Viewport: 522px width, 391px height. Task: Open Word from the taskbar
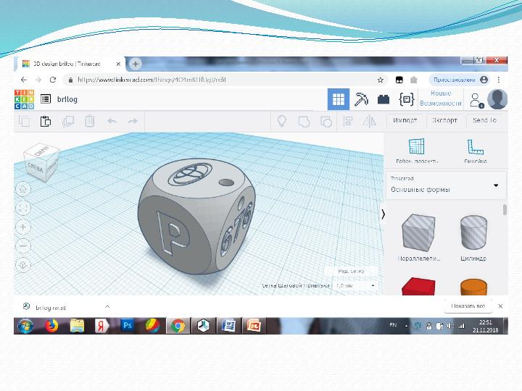pyautogui.click(x=228, y=326)
